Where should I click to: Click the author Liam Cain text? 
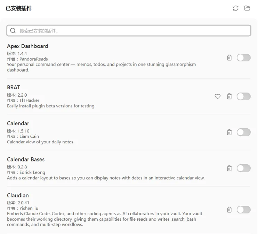[x=23, y=136]
